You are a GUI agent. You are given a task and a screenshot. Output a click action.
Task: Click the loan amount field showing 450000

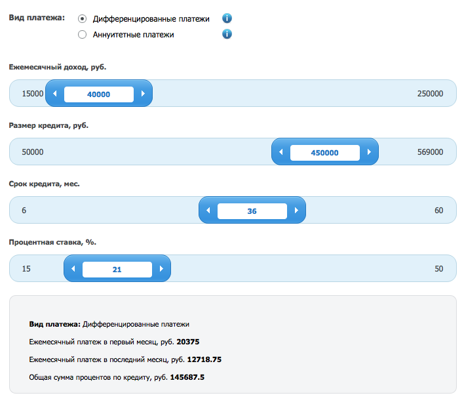pyautogui.click(x=325, y=152)
